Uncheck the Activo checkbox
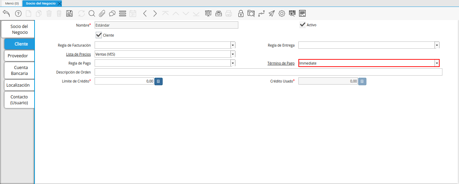Viewport: 459px width, 184px height. click(303, 25)
